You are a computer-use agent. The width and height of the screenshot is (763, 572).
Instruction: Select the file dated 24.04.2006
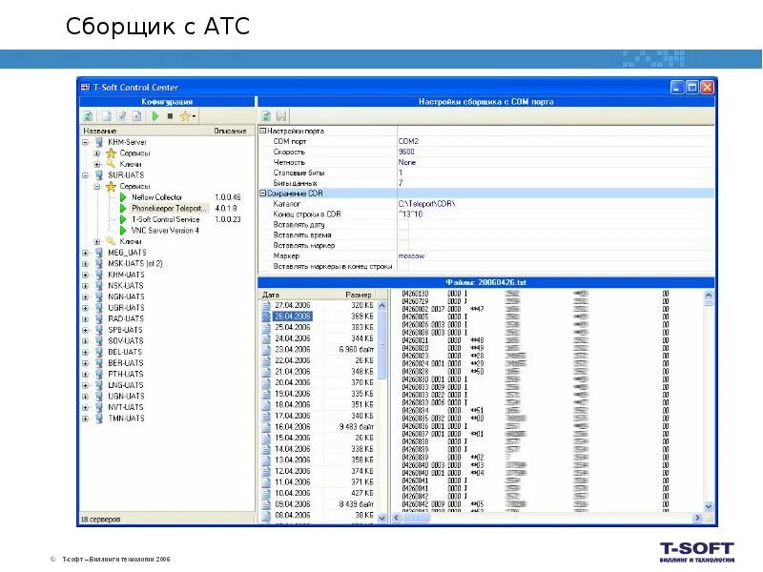(x=293, y=338)
